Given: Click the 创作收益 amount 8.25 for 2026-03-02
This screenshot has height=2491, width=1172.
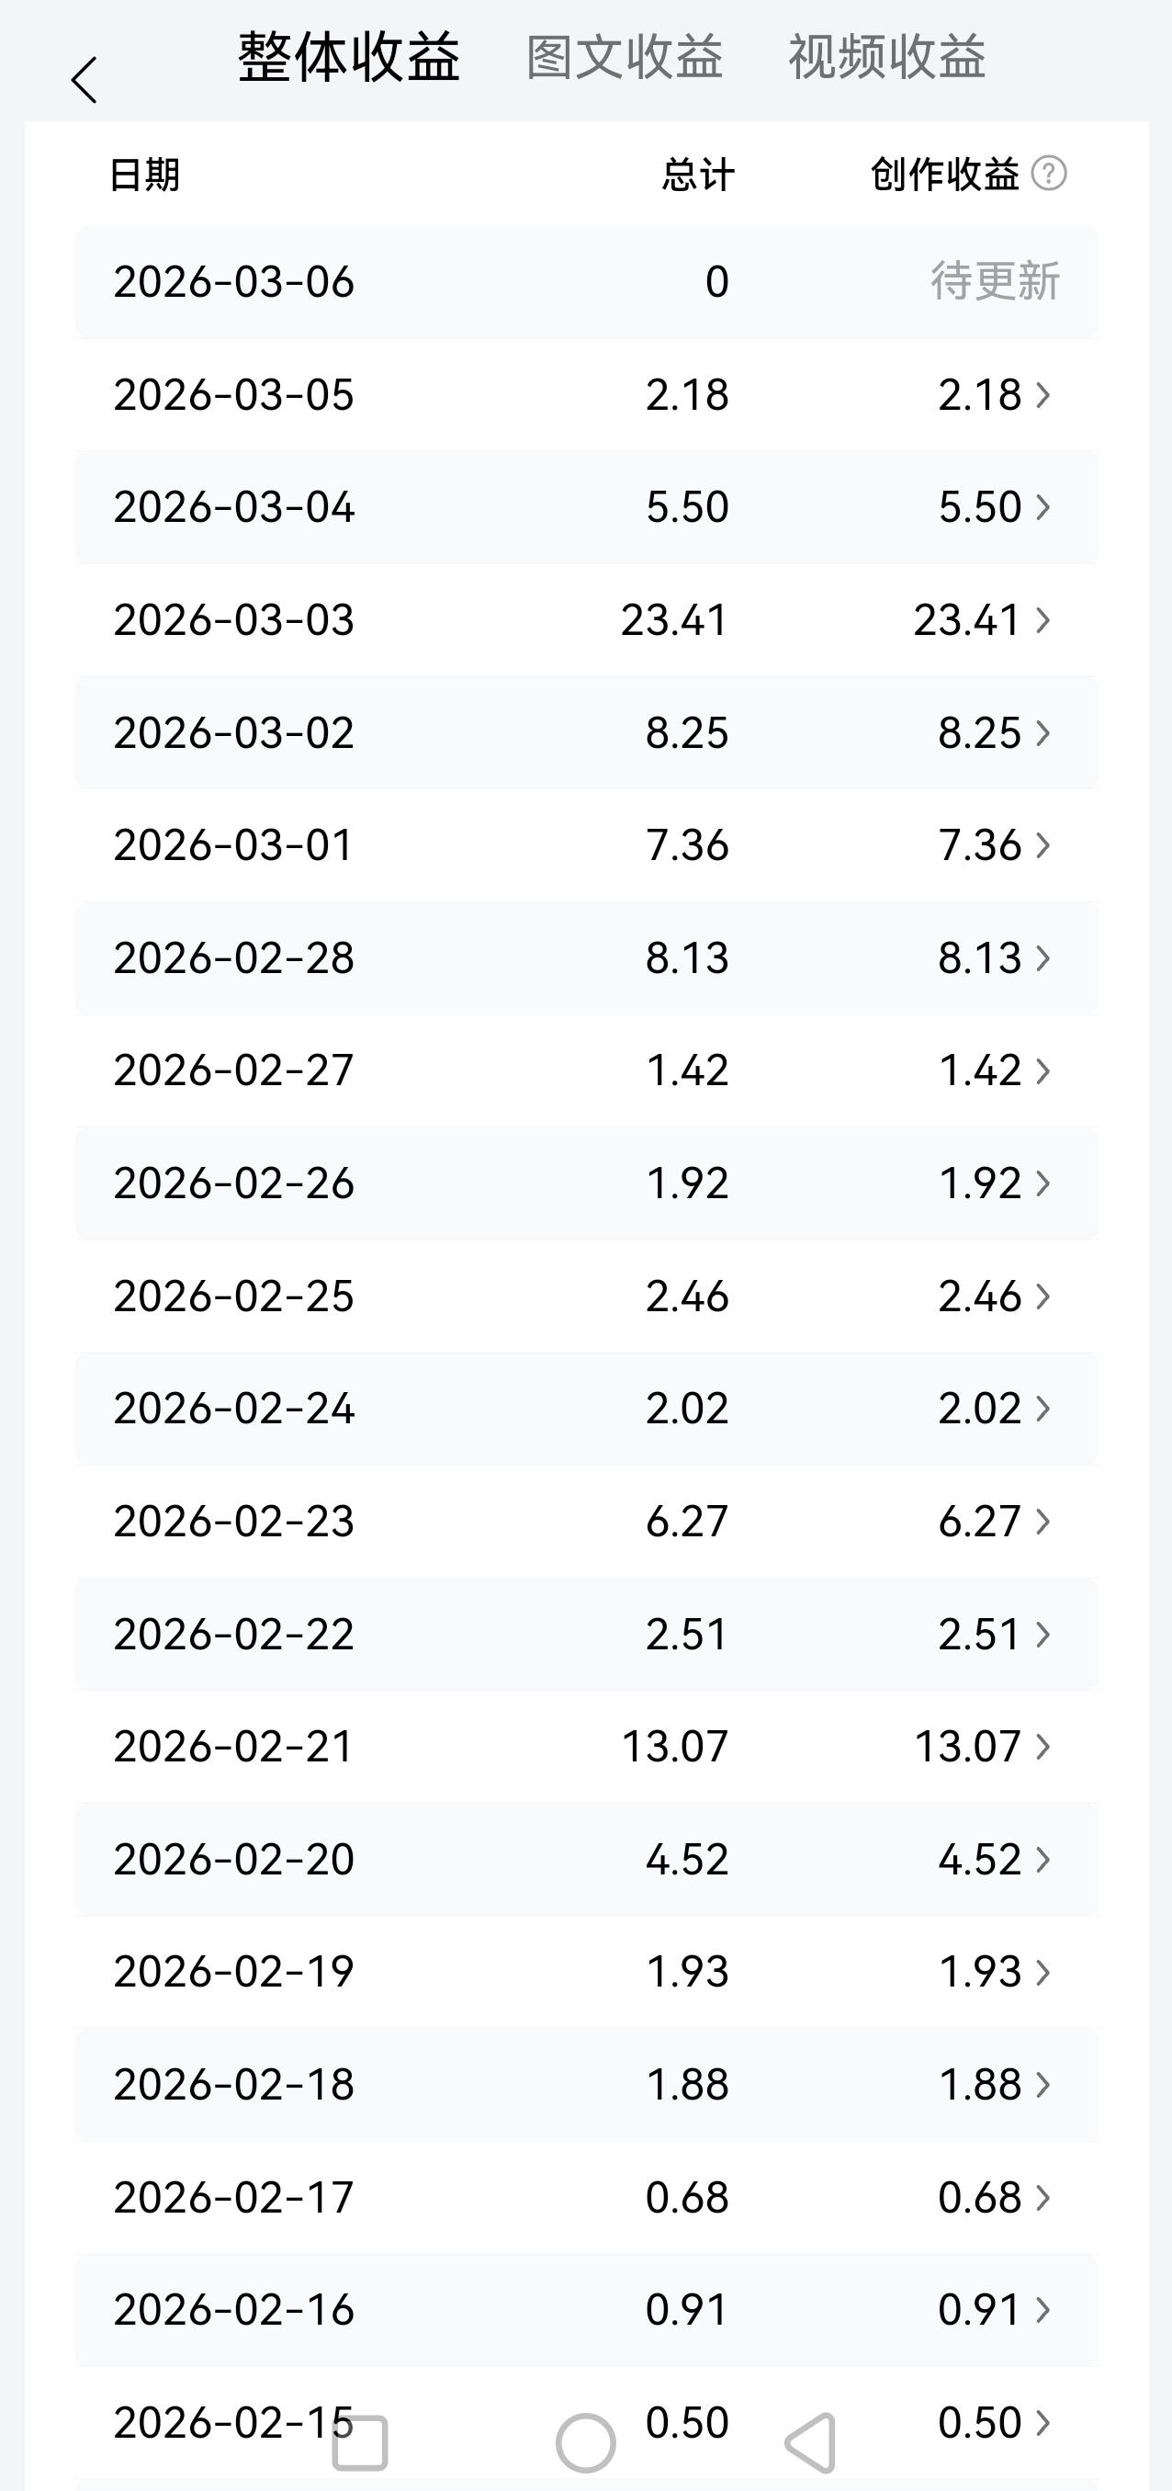Looking at the screenshot, I should coord(979,733).
